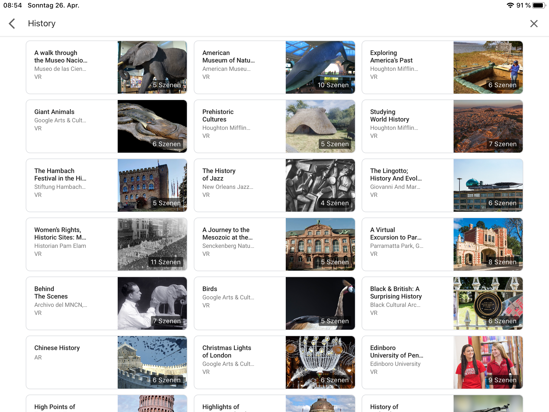Open elephant thumbnail of Museo Nacional tour
This screenshot has width=549, height=412.
coord(152,67)
